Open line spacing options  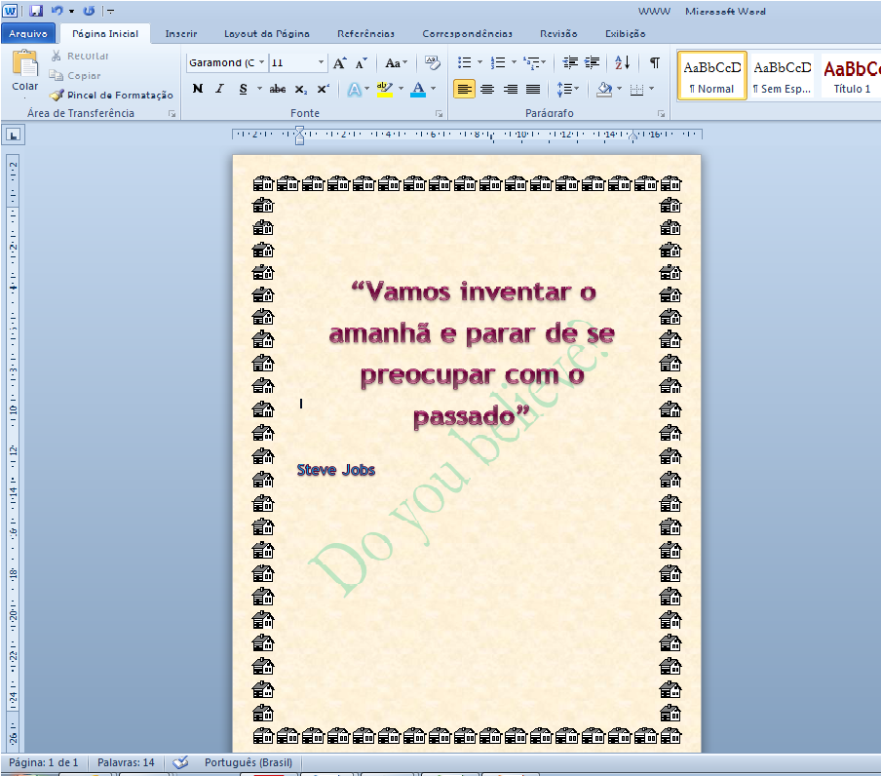(x=567, y=89)
